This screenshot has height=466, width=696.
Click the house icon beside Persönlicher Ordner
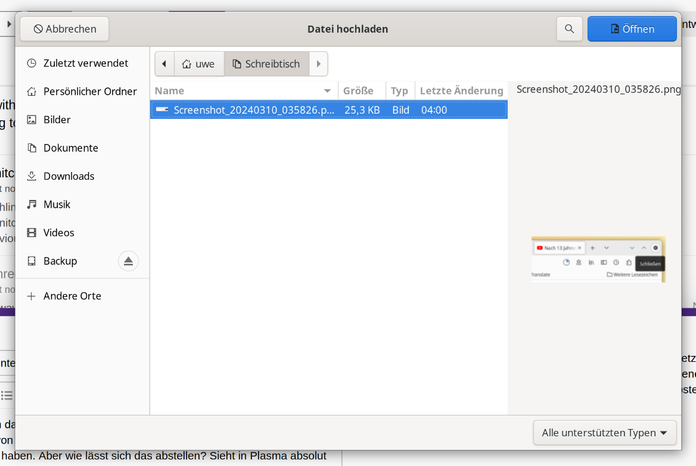(x=32, y=91)
